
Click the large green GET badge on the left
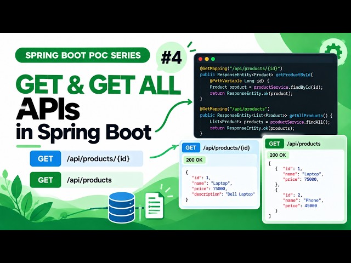pyautogui.click(x=46, y=180)
